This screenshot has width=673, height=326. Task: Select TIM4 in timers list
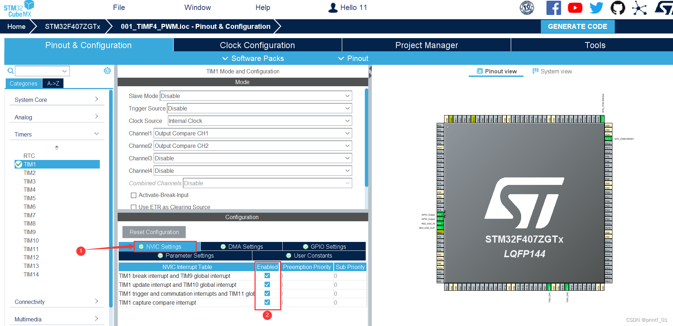[x=30, y=190]
